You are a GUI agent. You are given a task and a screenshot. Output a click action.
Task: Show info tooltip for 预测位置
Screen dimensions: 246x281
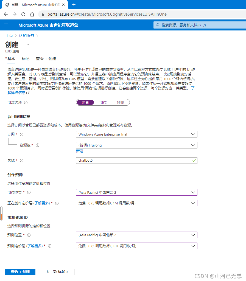coord(29,235)
